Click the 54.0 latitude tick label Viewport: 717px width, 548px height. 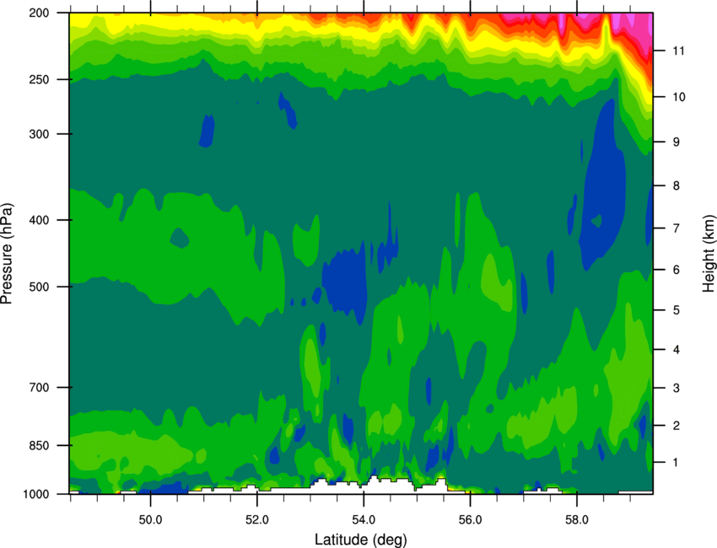click(x=364, y=520)
